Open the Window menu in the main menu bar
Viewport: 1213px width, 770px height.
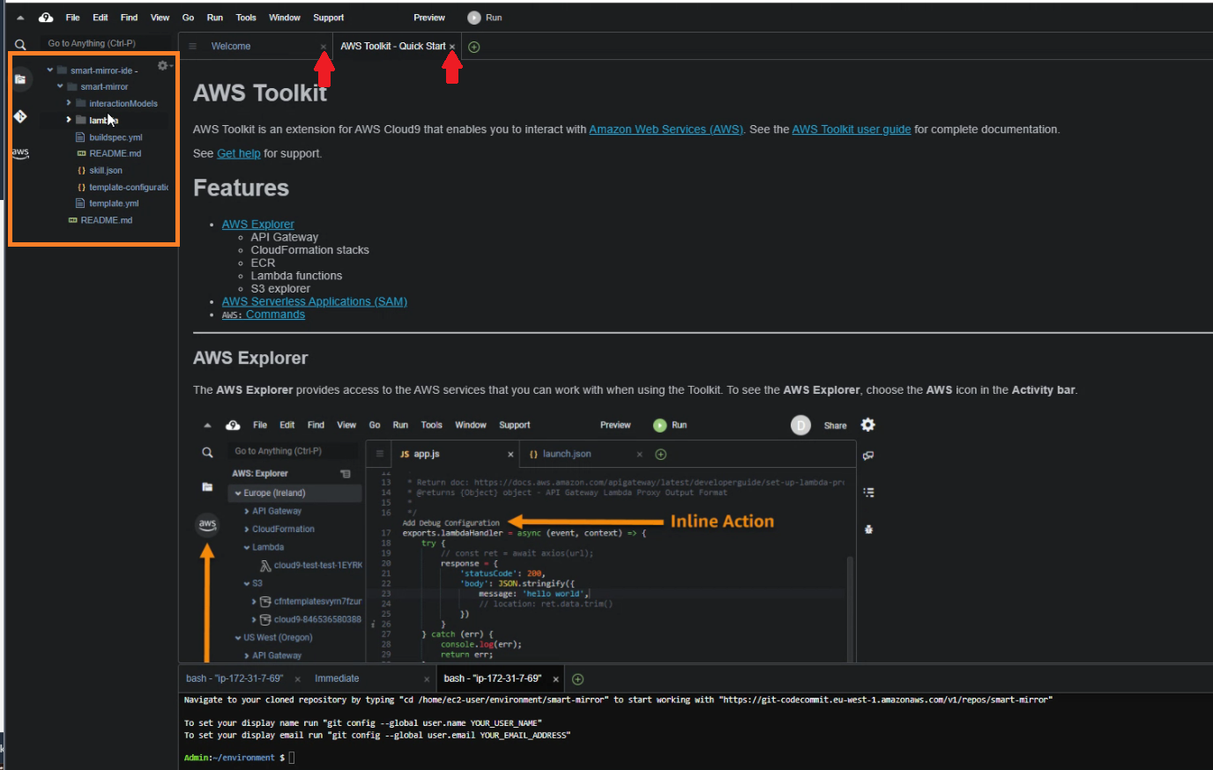coord(285,18)
